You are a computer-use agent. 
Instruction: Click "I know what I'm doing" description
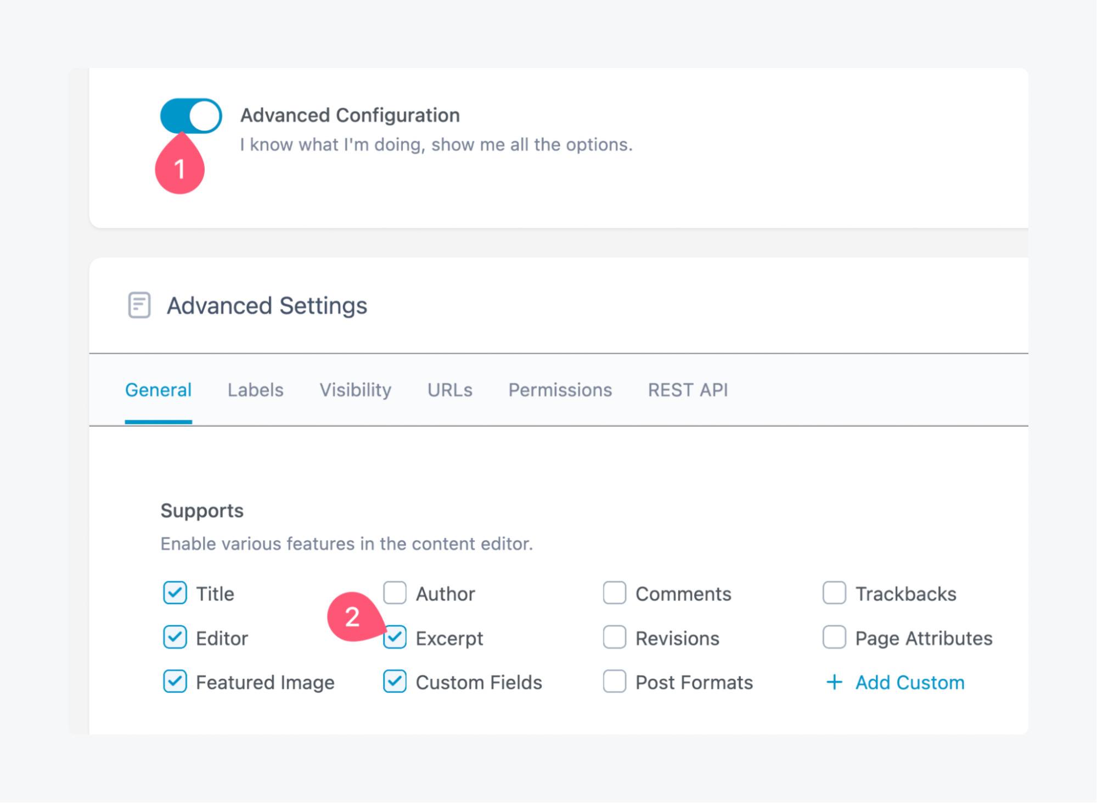coord(436,144)
